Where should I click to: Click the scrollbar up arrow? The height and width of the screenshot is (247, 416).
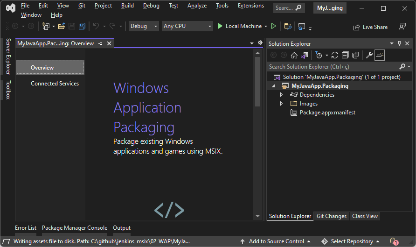257,53
